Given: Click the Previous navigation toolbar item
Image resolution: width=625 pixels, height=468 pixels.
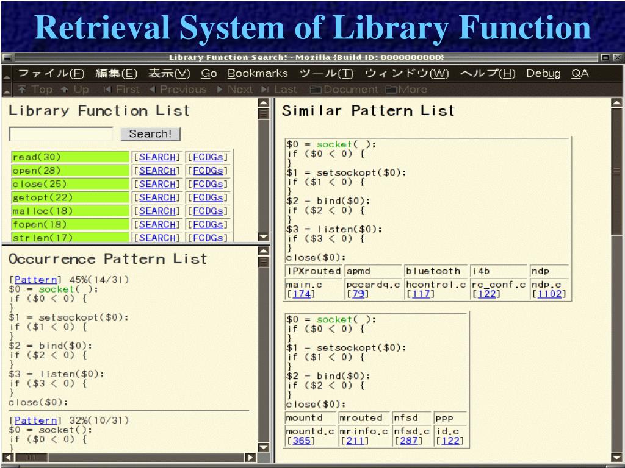Looking at the screenshot, I should coord(178,90).
